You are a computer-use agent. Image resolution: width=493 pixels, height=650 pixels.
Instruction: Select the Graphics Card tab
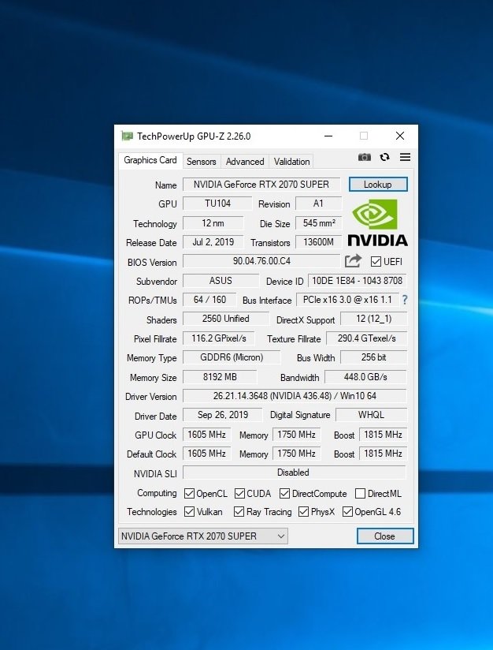coord(150,160)
